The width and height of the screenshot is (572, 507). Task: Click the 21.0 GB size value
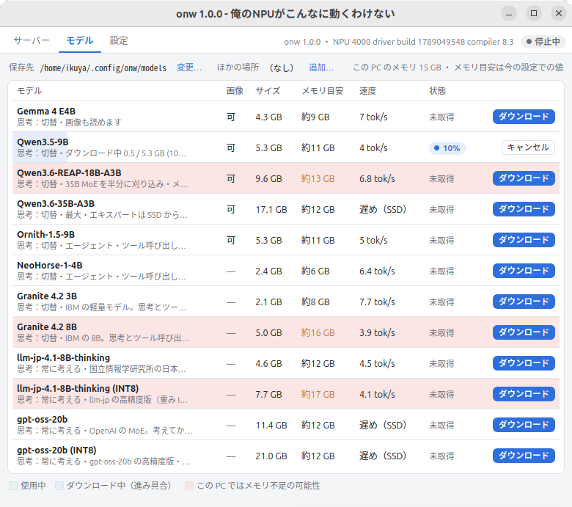[x=271, y=456]
